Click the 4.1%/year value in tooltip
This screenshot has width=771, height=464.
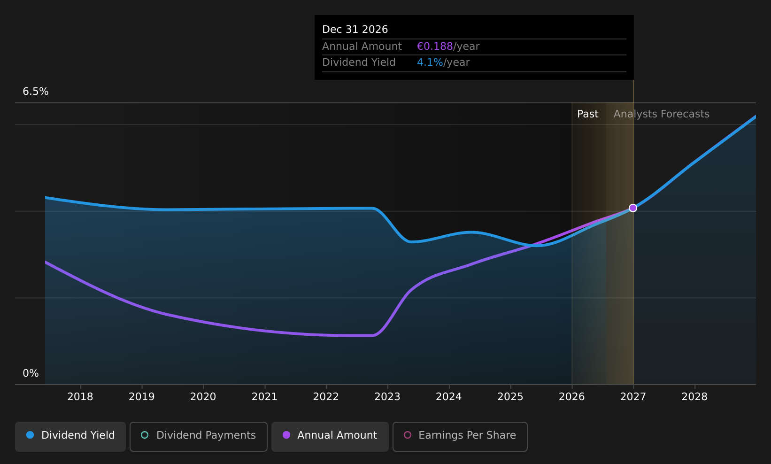tap(443, 62)
